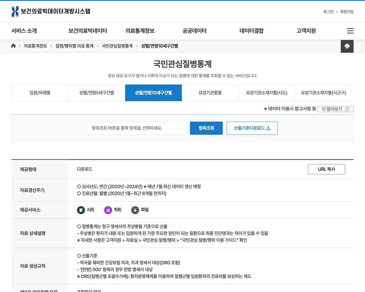Click the 제공서비스 row label

(30, 210)
